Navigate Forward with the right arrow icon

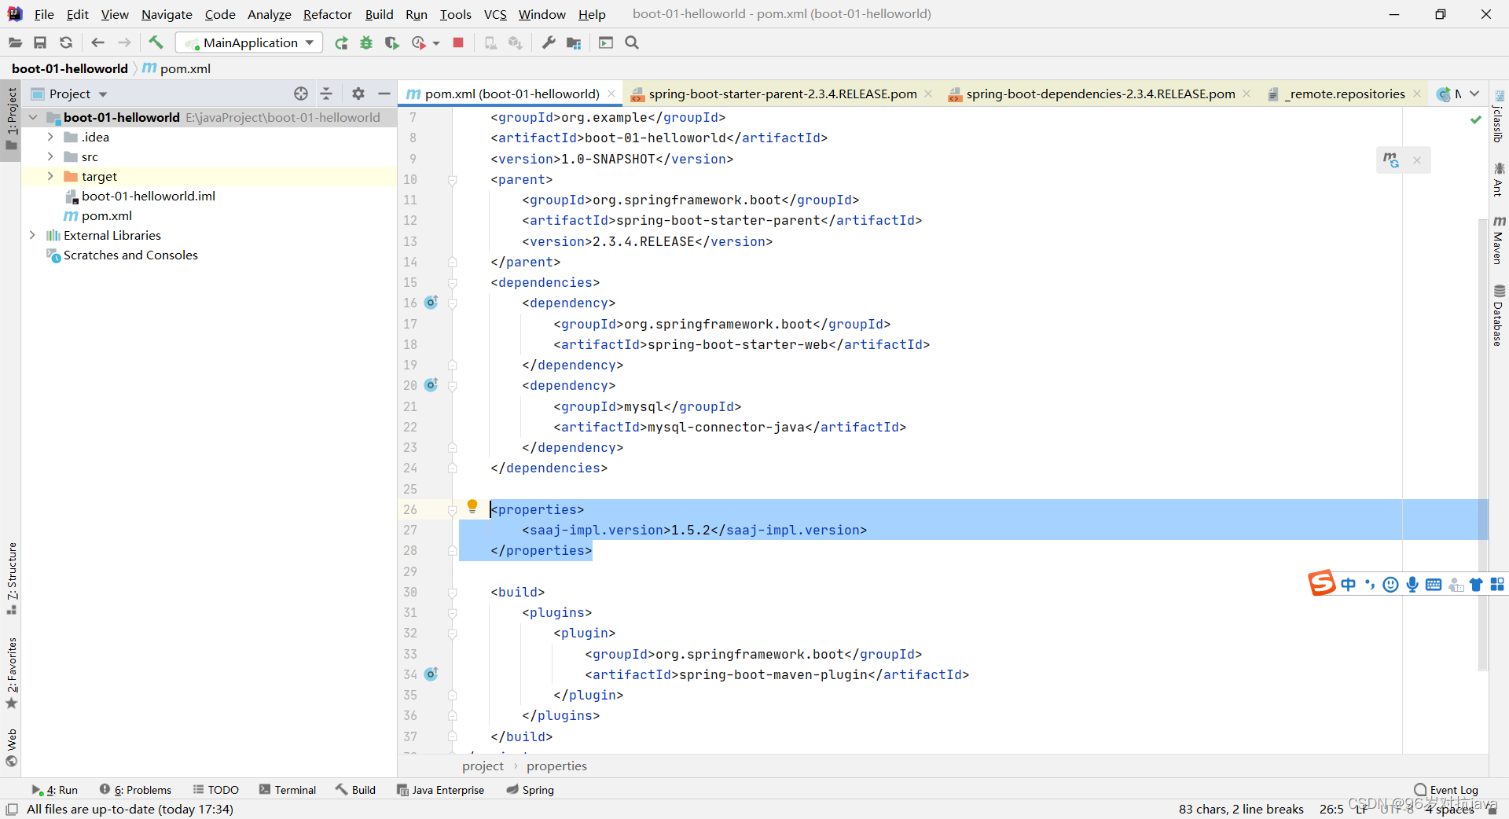pyautogui.click(x=124, y=42)
